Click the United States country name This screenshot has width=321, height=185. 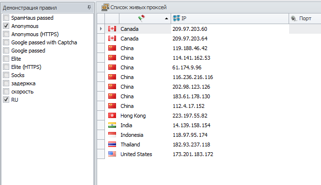(x=136, y=154)
